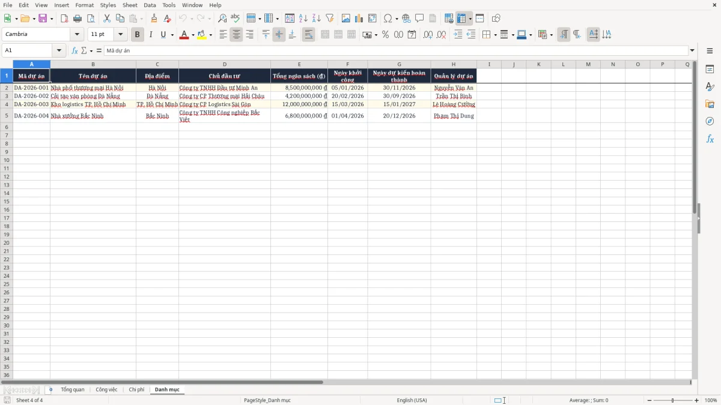This screenshot has width=721, height=405.
Task: Click the Clear Direct Formatting icon
Action: tap(168, 19)
